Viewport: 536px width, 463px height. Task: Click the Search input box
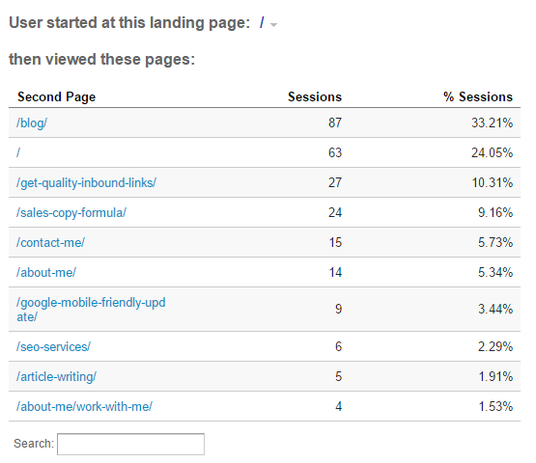[x=130, y=445]
